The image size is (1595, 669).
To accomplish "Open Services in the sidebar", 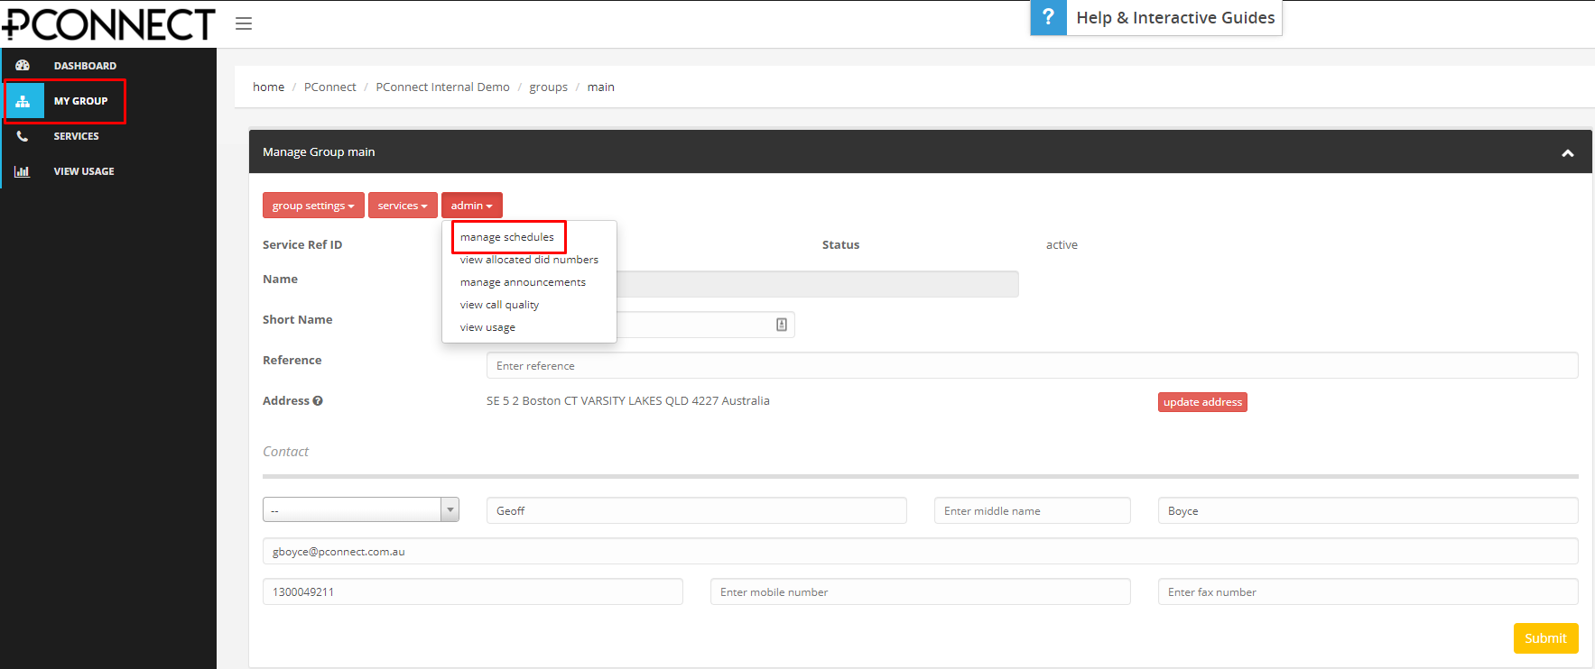I will (76, 136).
